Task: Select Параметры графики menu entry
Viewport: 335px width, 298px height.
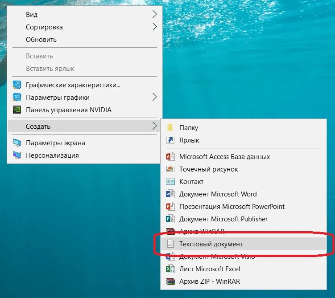Action: click(x=85, y=97)
